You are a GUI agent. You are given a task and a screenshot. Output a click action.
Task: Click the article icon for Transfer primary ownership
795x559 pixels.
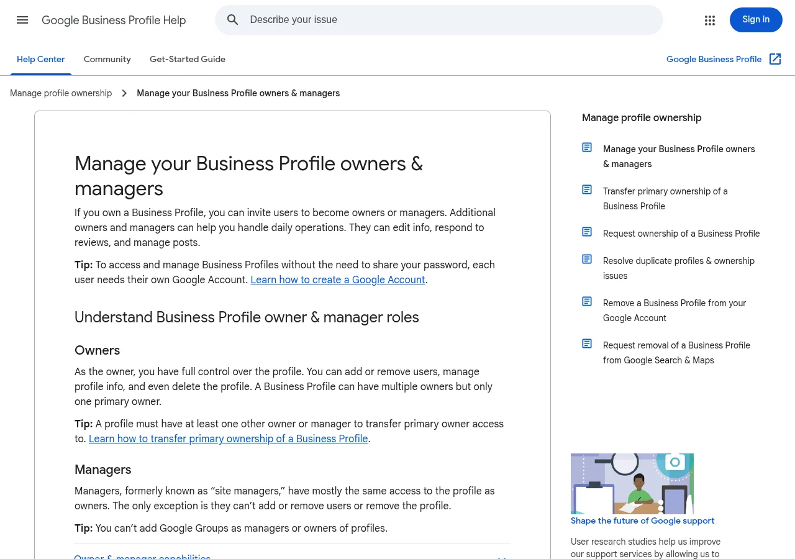pyautogui.click(x=587, y=189)
